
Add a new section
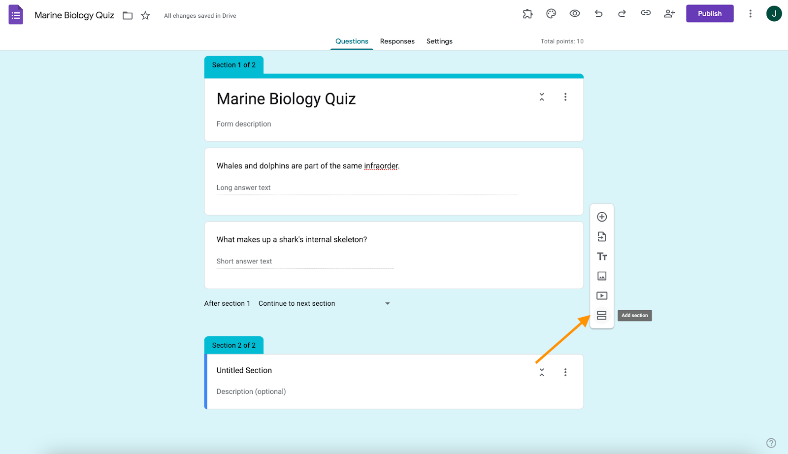click(602, 315)
